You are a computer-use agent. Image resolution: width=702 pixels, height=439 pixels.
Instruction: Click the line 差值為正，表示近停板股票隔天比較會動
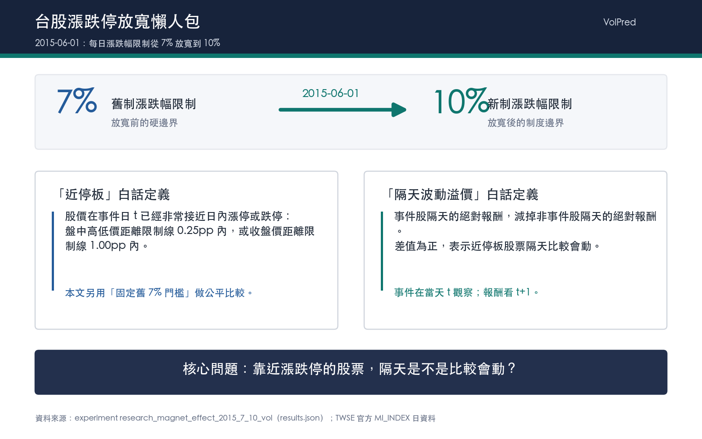(498, 246)
